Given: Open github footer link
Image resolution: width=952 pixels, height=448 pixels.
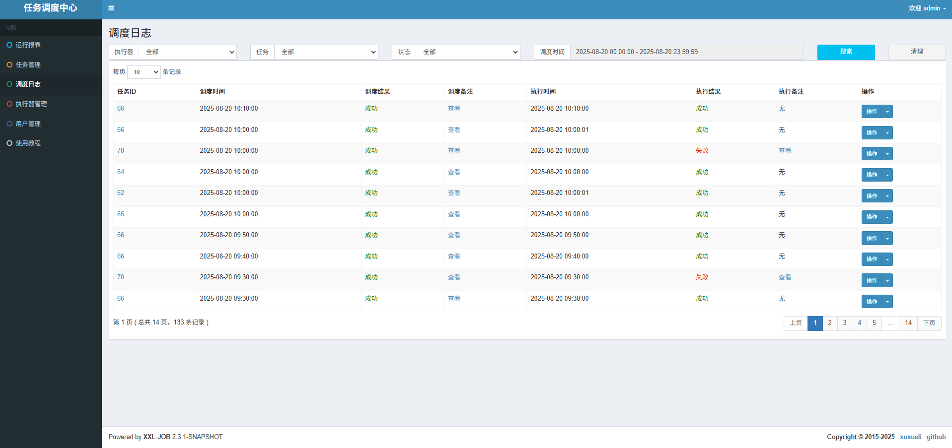Looking at the screenshot, I should coord(936,437).
